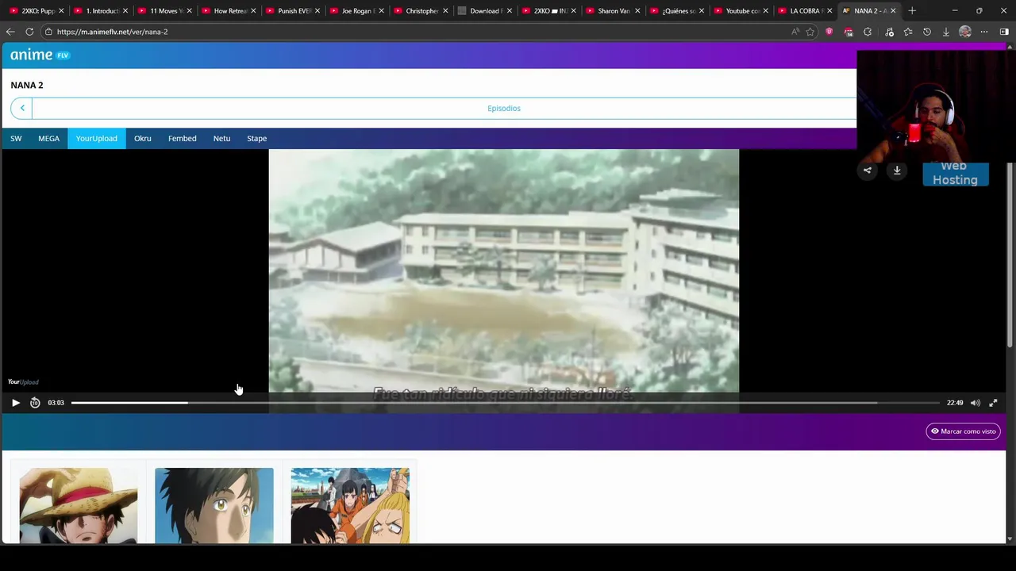This screenshot has width=1016, height=571.
Task: Open the browser Extensions puzzle icon
Action: click(x=868, y=32)
